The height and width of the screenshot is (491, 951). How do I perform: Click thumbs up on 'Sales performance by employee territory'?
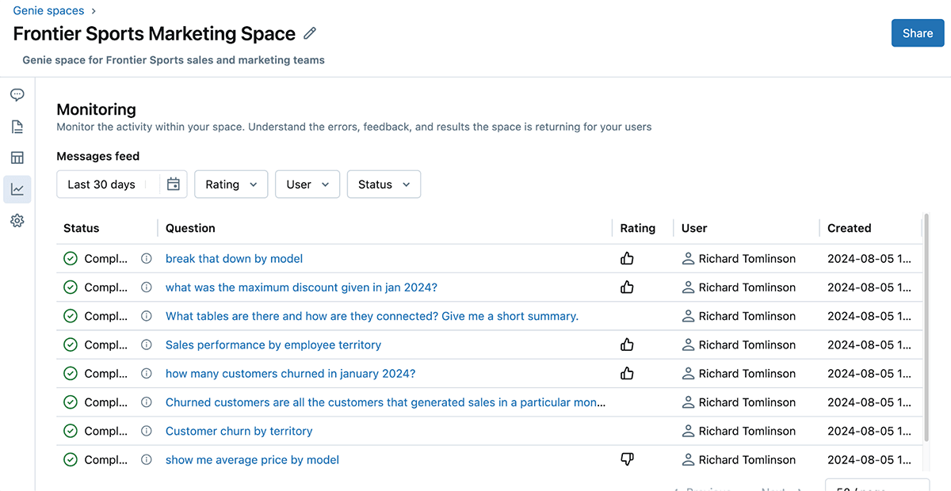point(627,344)
